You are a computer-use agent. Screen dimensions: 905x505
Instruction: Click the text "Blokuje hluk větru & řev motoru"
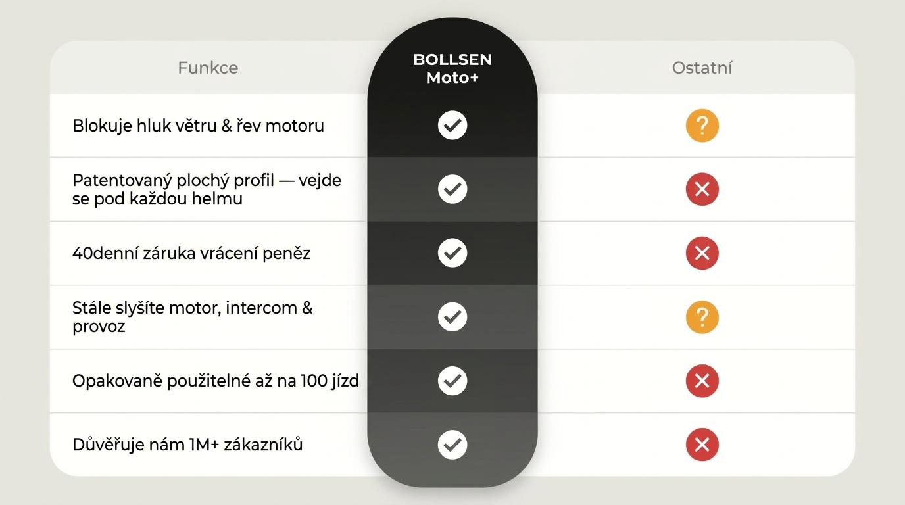point(198,126)
